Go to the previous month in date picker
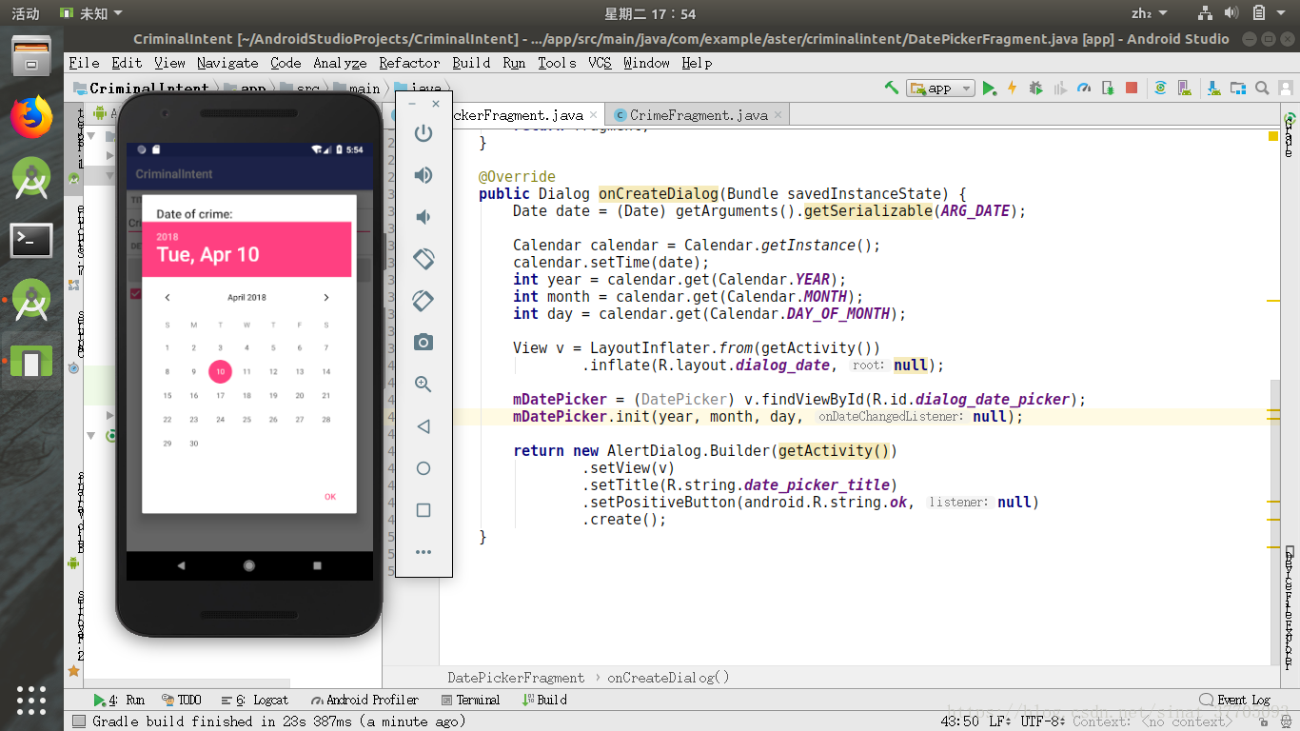The image size is (1300, 731). 167,297
